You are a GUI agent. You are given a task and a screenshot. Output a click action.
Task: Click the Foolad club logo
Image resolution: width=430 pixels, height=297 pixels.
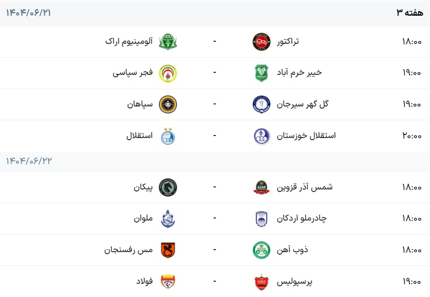[167, 282]
